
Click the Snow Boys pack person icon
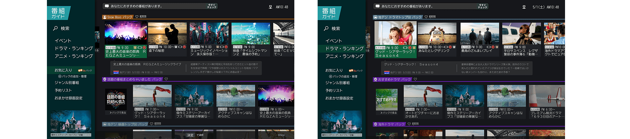click(105, 17)
